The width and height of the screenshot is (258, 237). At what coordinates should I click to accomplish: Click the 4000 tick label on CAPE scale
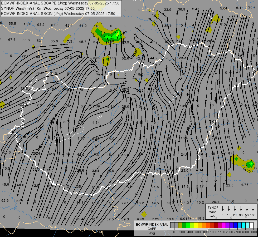(x=245, y=232)
